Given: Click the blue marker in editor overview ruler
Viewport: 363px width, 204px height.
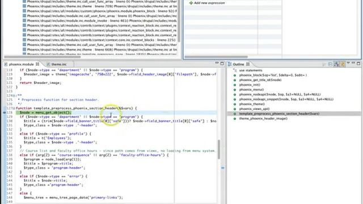Looking at the screenshot, I should coord(223,168).
